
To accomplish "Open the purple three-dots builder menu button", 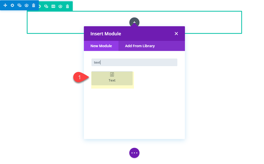I will pos(134,153).
